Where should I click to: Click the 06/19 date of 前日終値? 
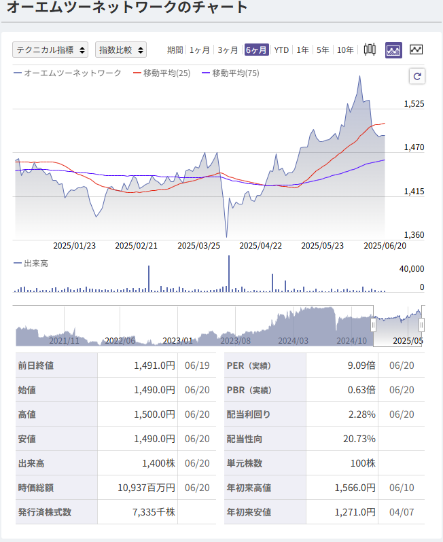197,365
